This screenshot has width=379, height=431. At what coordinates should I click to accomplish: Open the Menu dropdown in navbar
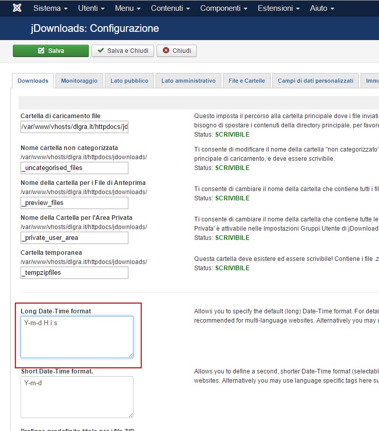click(128, 8)
